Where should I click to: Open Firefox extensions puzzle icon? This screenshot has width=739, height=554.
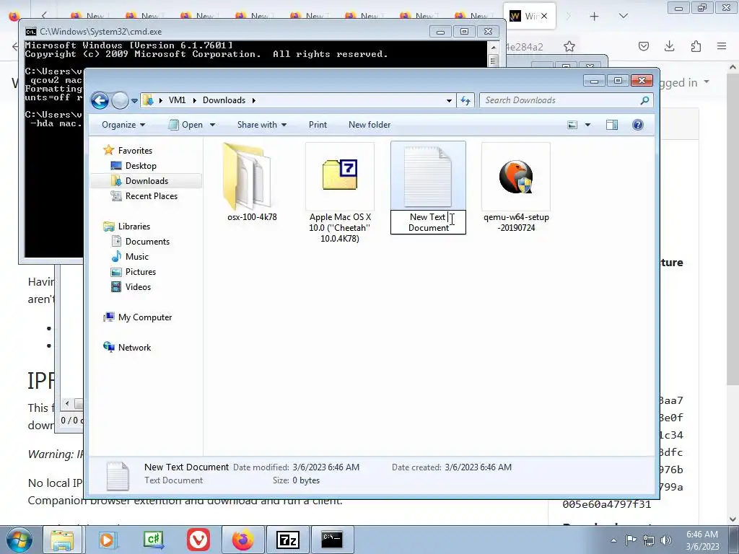pyautogui.click(x=696, y=46)
